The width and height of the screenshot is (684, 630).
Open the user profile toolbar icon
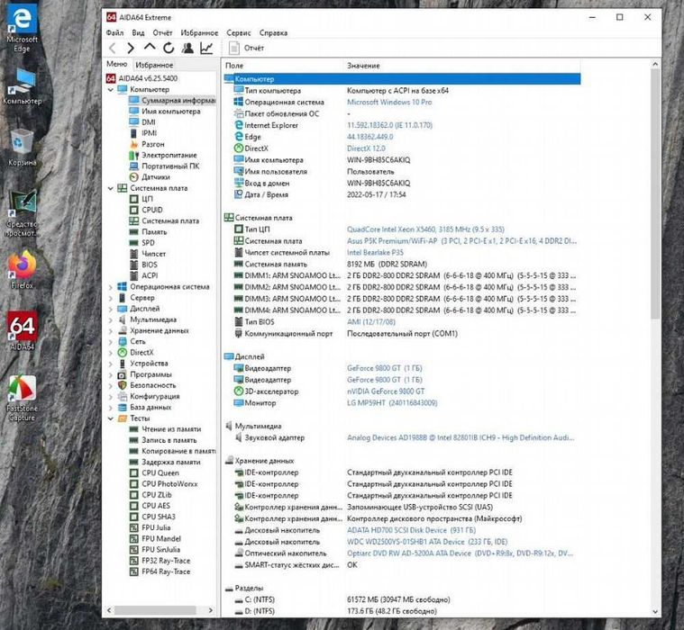pos(187,48)
